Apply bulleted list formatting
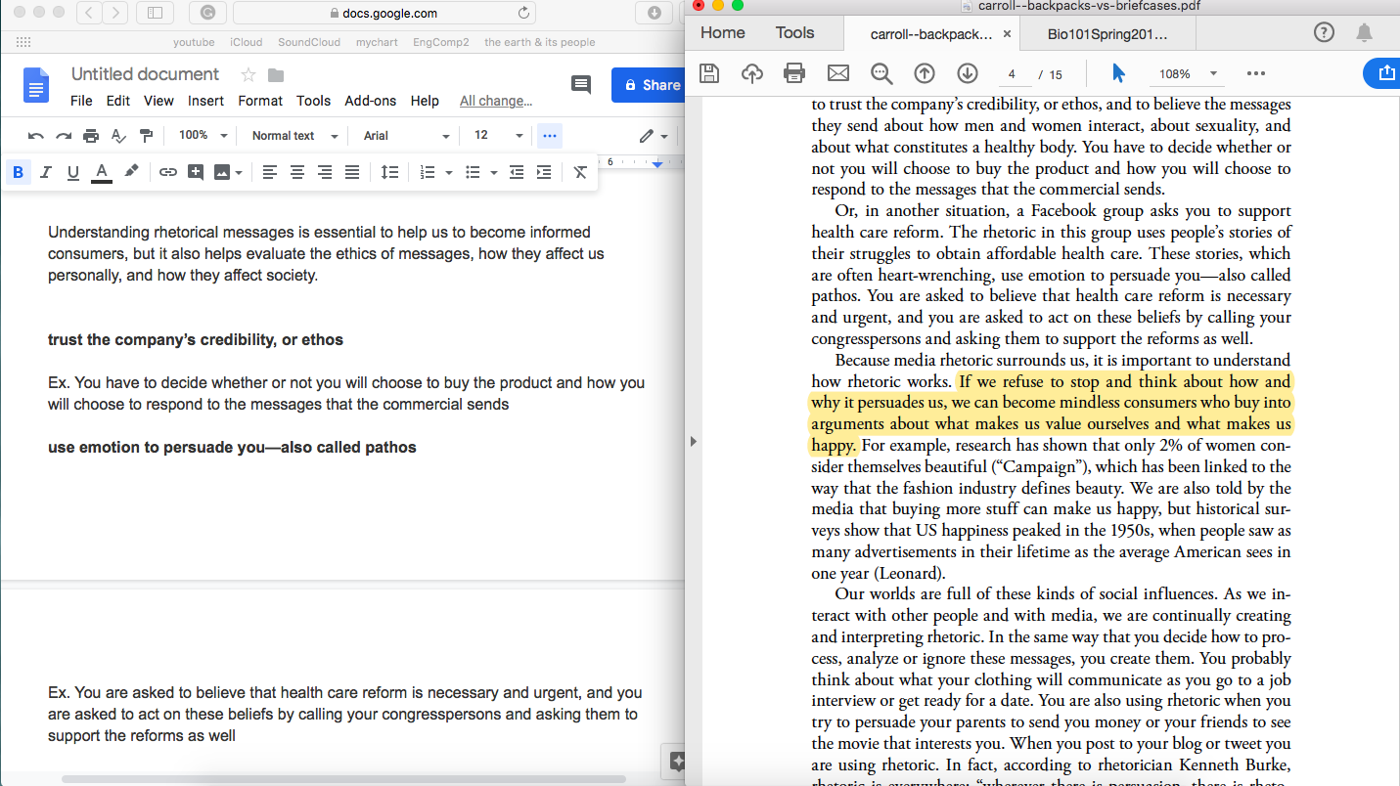 point(473,173)
